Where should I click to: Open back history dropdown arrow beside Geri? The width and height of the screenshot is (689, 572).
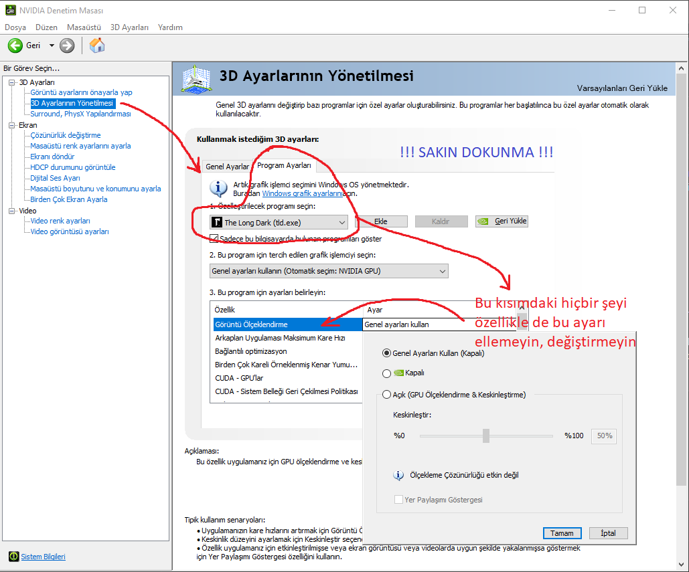pos(52,45)
